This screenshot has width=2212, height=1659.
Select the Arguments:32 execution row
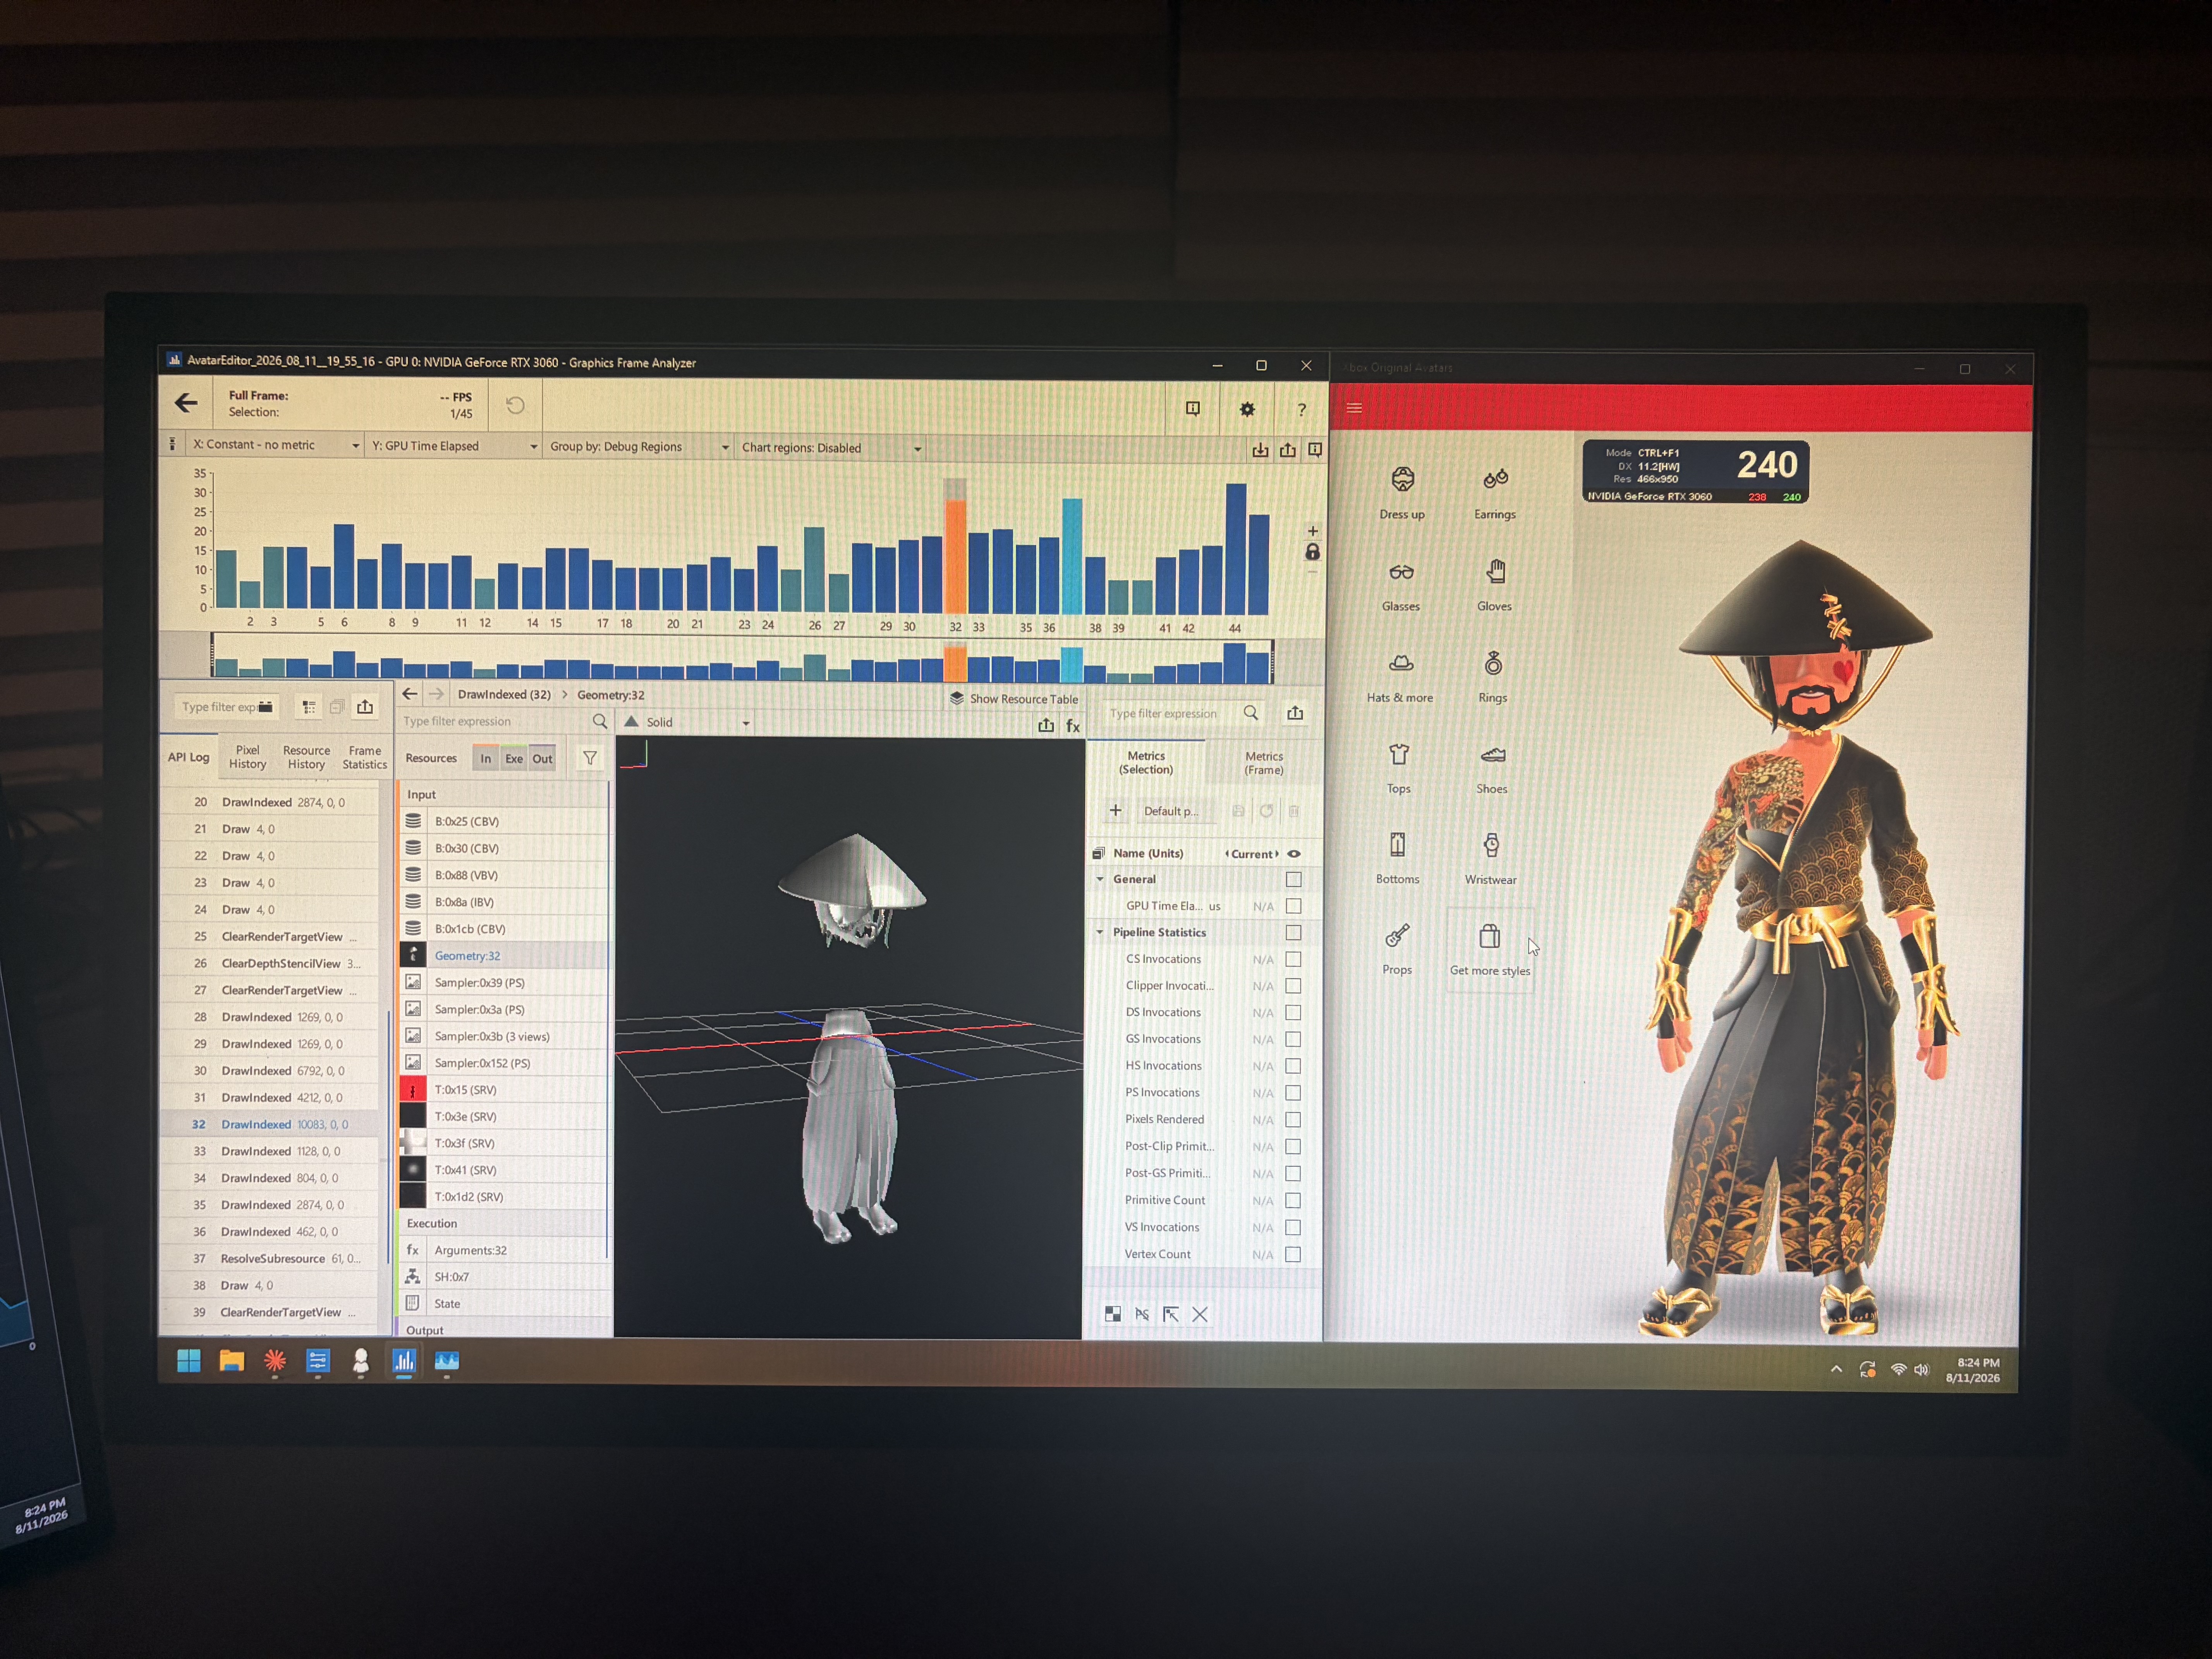503,1250
